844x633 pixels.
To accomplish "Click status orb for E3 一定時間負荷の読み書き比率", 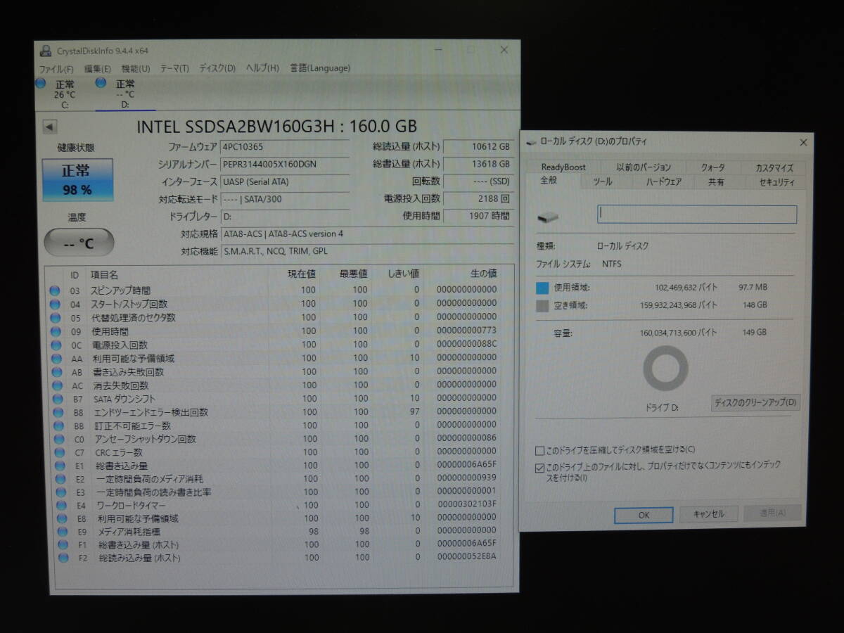I will [x=61, y=492].
